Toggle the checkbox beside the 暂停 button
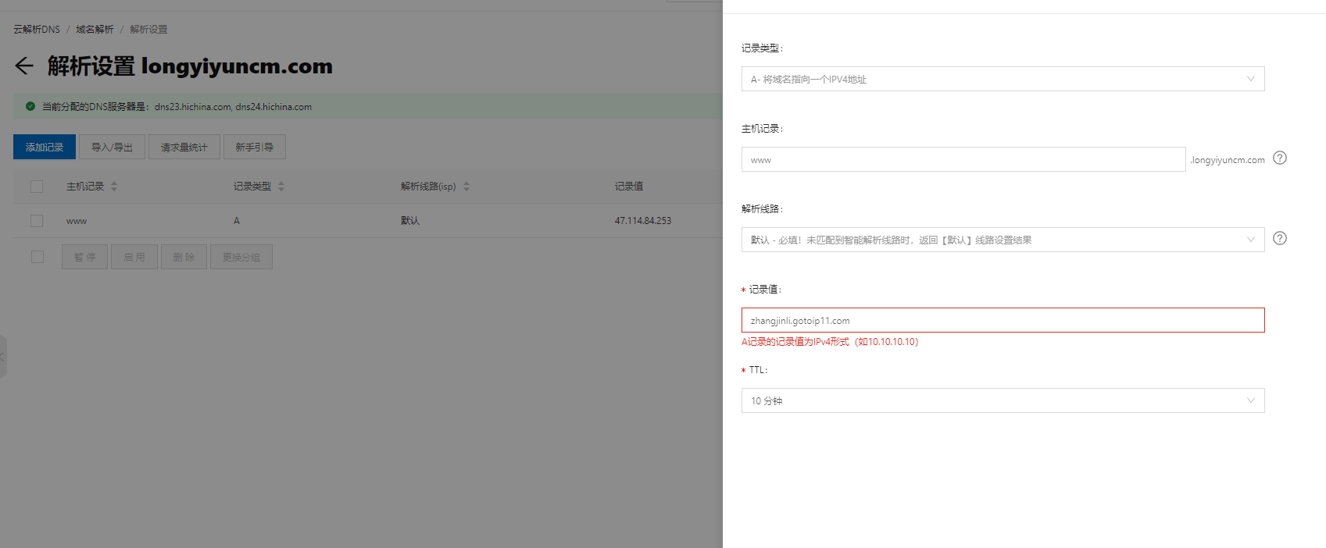 pos(38,257)
